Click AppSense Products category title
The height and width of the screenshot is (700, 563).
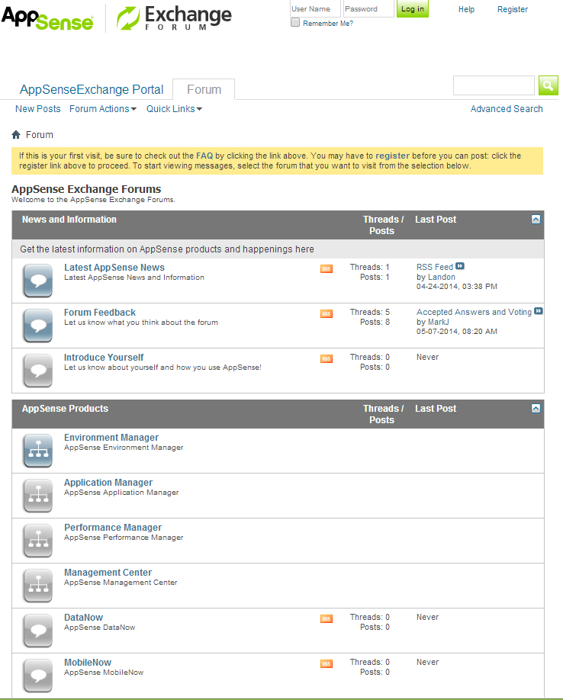coord(65,409)
